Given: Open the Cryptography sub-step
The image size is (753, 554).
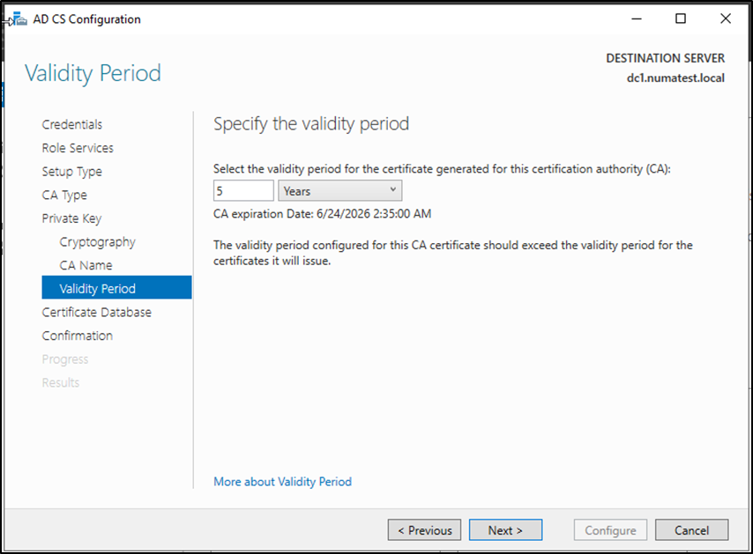Looking at the screenshot, I should click(x=97, y=241).
